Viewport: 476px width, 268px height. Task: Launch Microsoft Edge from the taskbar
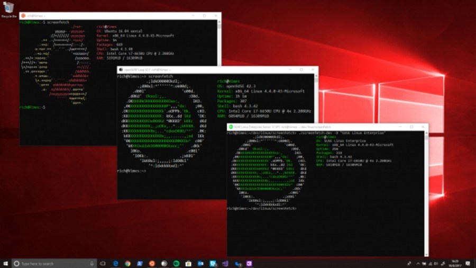click(116, 263)
